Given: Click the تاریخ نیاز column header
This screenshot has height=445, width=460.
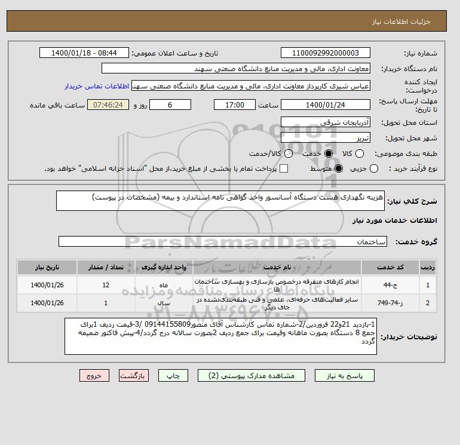Looking at the screenshot, I should pyautogui.click(x=47, y=267).
